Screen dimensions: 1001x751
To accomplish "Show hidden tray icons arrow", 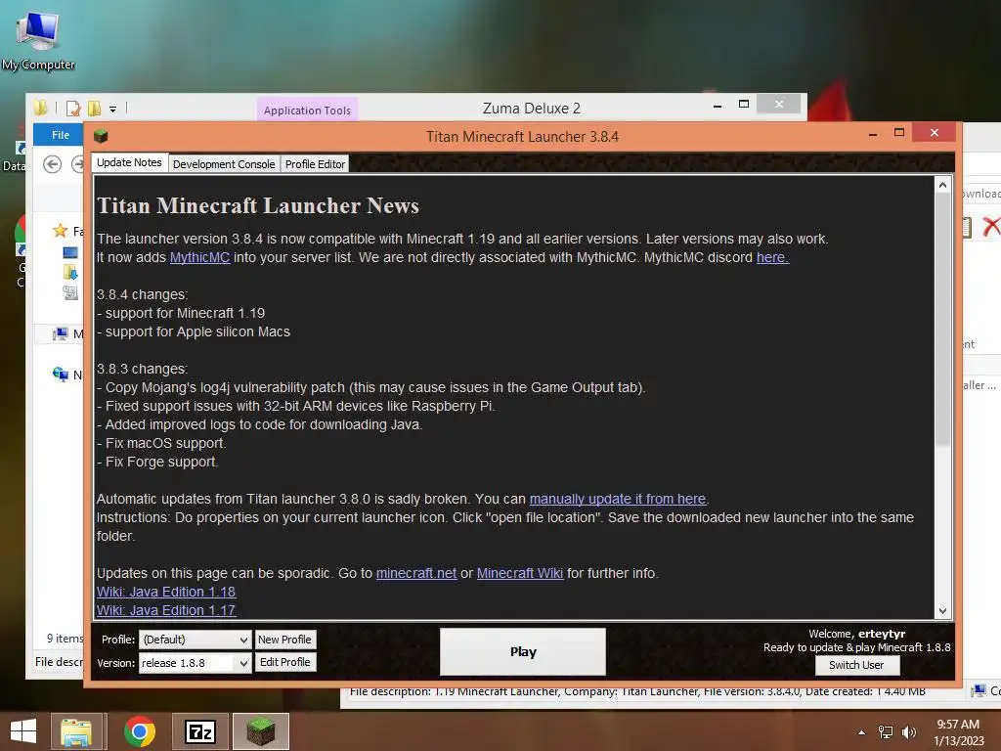I will click(x=862, y=732).
